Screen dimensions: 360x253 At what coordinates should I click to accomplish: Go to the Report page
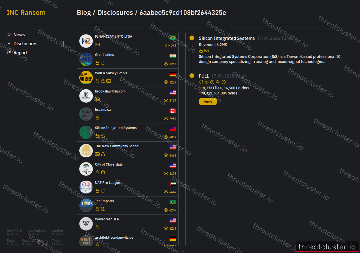[x=20, y=53]
